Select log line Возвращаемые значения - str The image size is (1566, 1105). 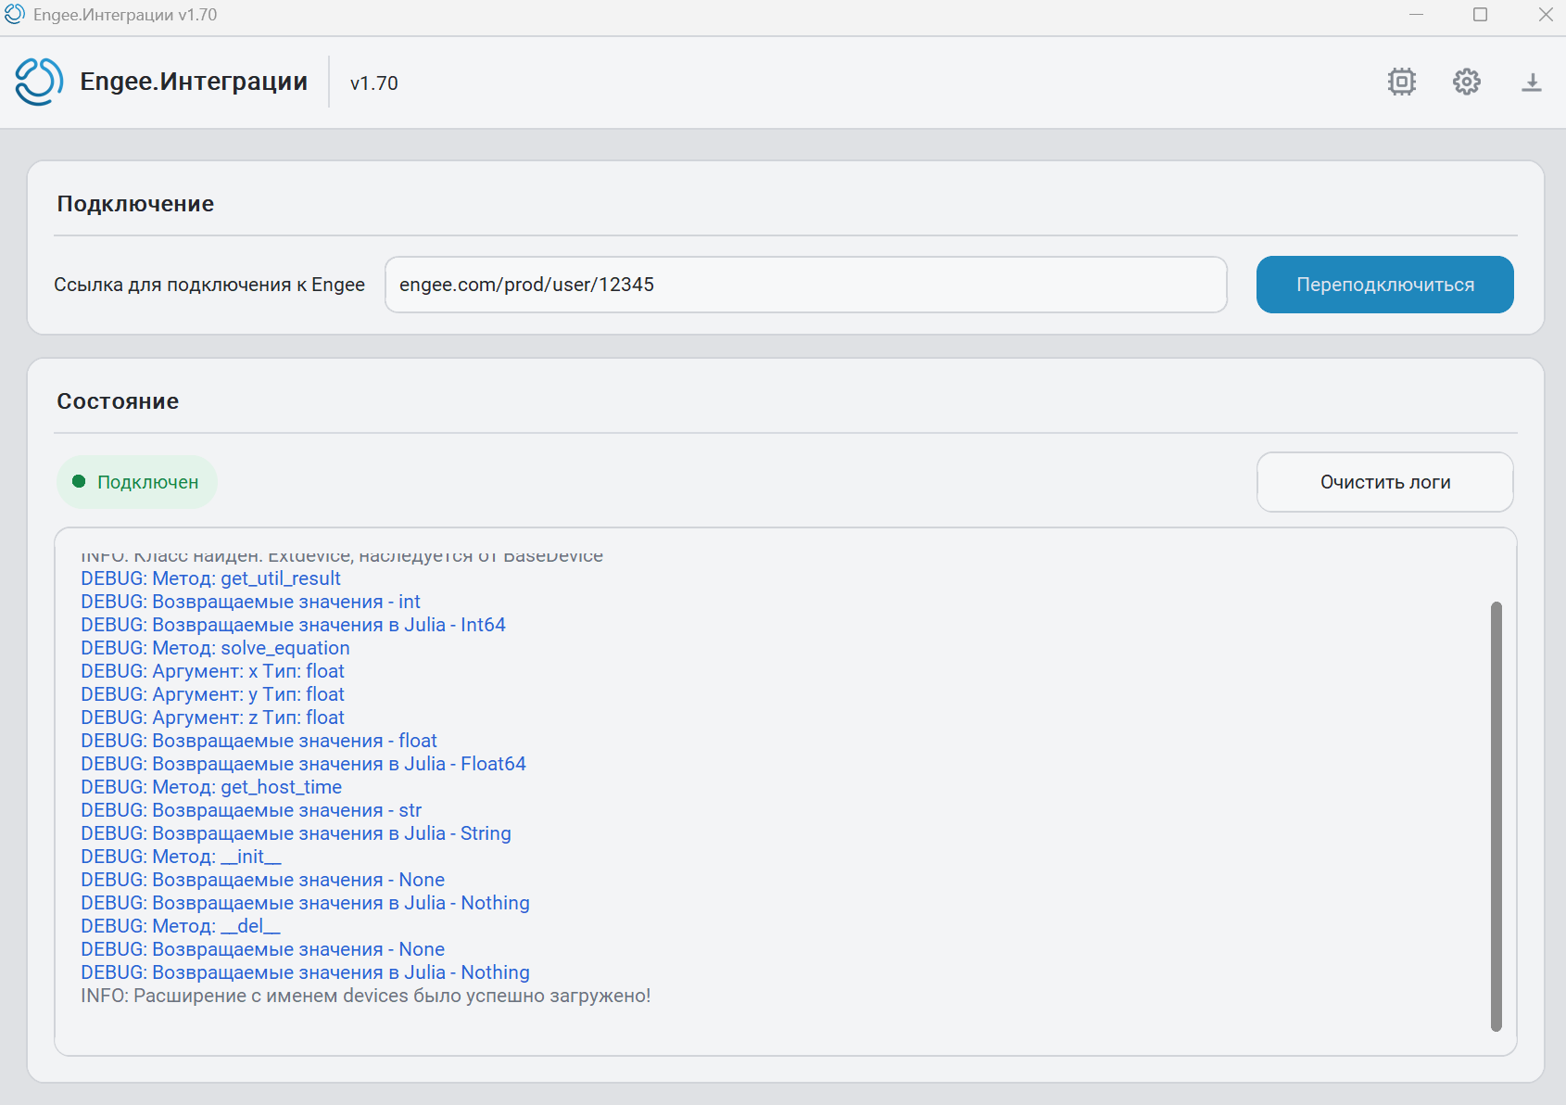tap(251, 810)
